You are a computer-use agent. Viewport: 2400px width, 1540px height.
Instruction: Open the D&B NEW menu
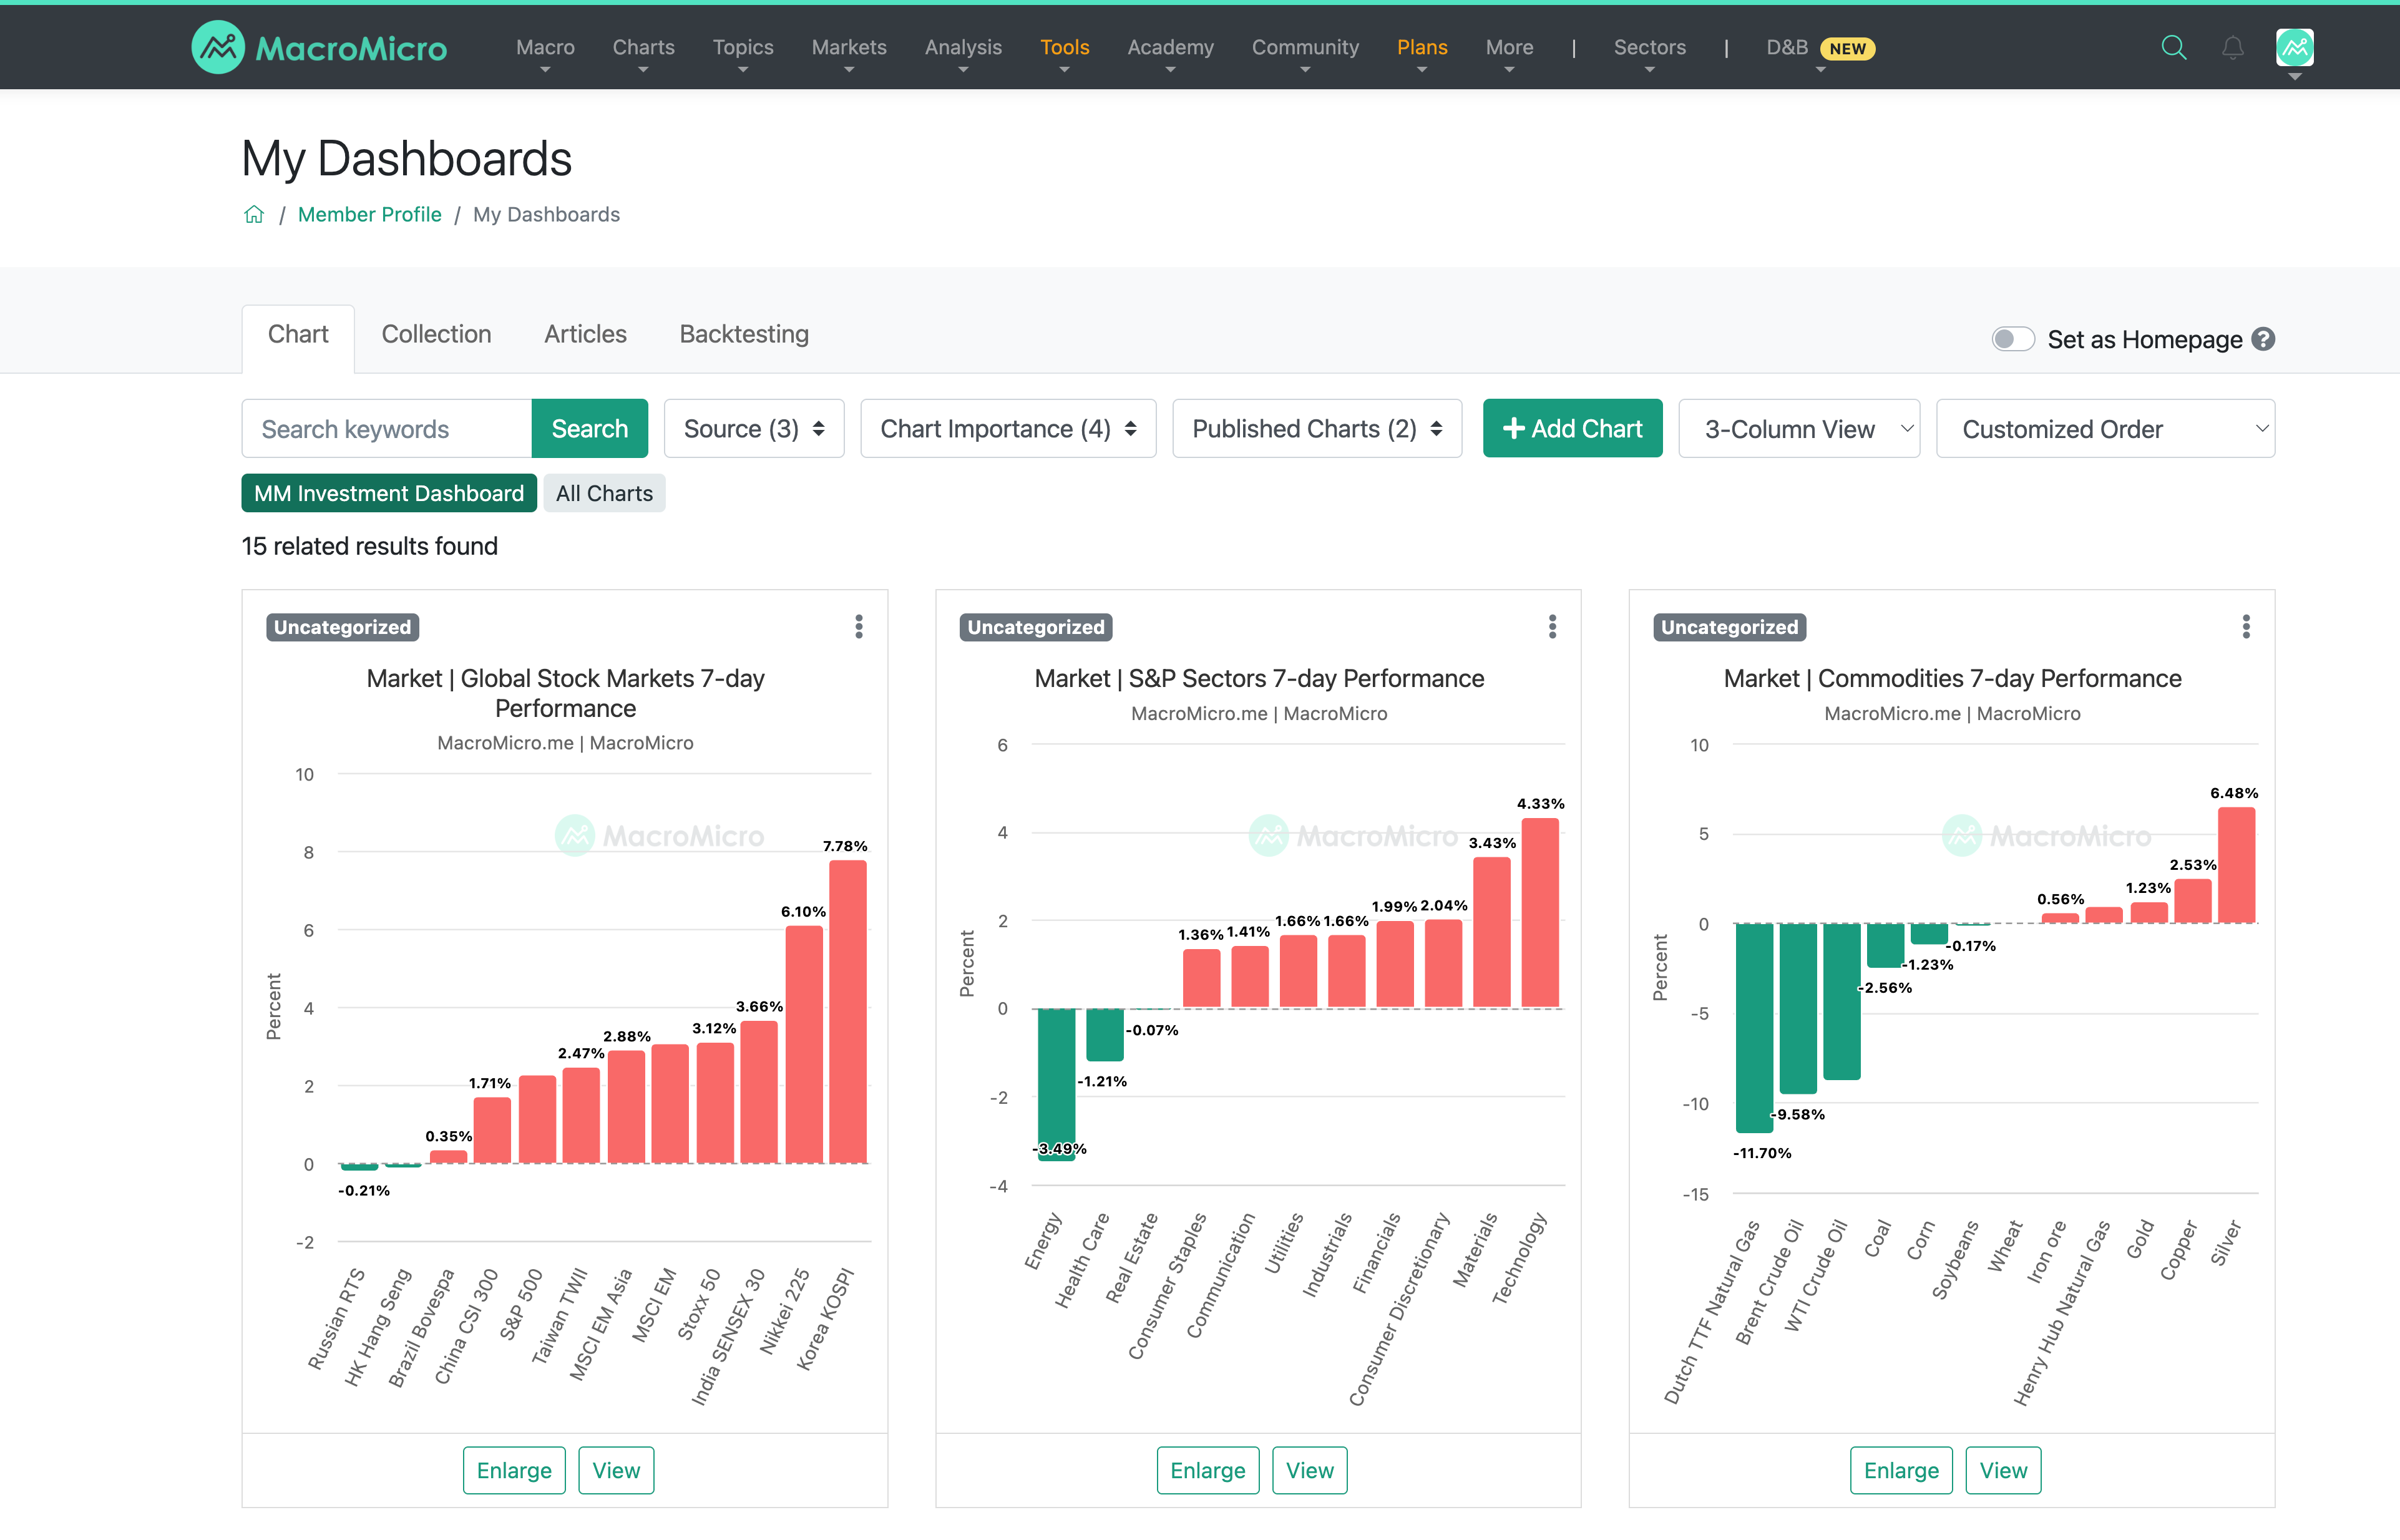[1820, 47]
